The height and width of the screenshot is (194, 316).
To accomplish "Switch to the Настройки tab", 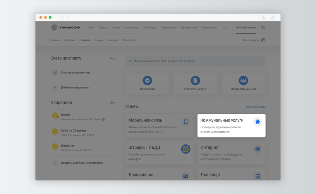I will coord(130,40).
